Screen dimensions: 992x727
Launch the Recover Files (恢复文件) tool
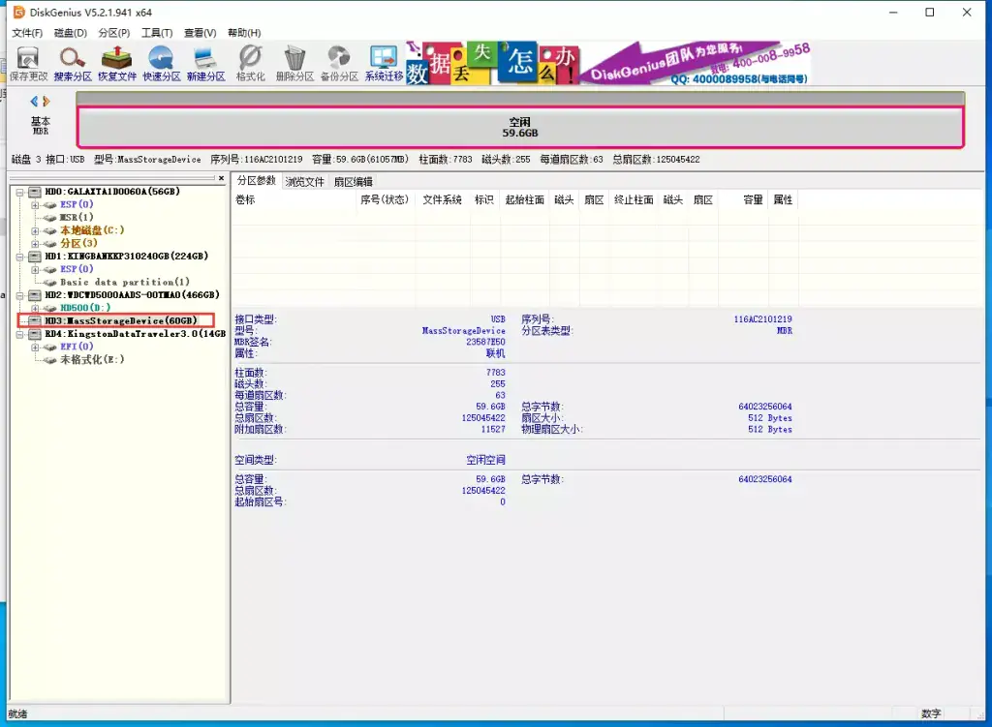(x=117, y=64)
